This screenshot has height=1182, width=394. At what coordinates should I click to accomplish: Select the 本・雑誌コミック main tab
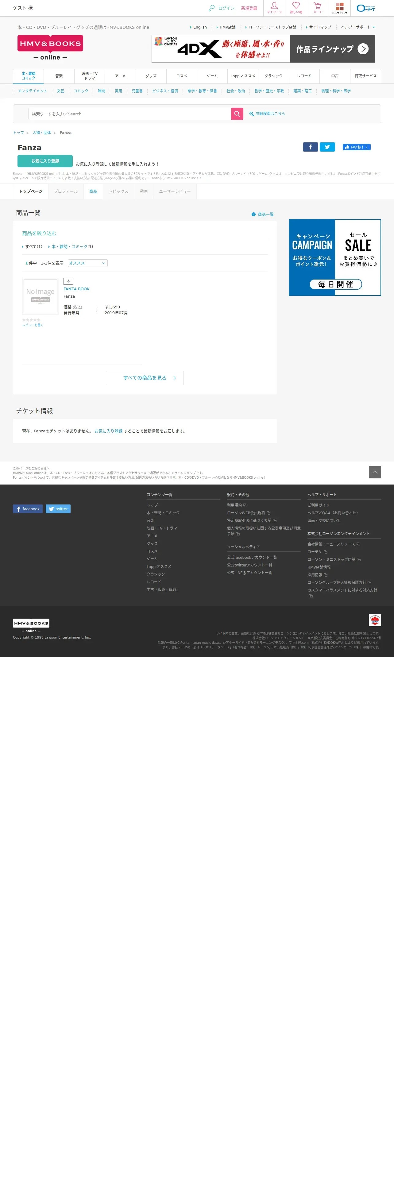pyautogui.click(x=29, y=76)
